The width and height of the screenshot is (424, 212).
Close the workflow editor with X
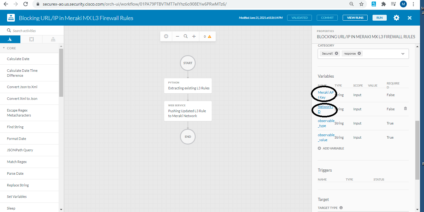pyautogui.click(x=410, y=18)
